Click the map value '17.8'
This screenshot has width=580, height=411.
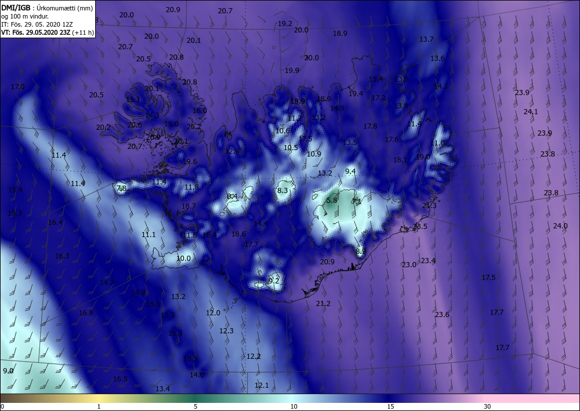coord(370,126)
